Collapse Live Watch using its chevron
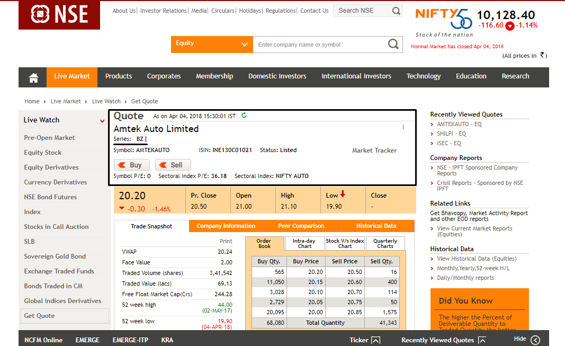Viewport: 565px width, 346px height. pos(101,121)
